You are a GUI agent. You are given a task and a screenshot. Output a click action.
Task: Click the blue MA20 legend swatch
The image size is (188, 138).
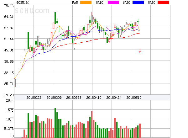point(138,2)
